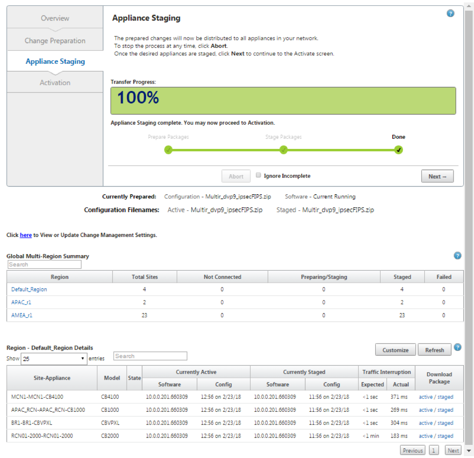The image size is (474, 458).
Task: Click the Done step checkmark circle
Action: click(x=399, y=150)
